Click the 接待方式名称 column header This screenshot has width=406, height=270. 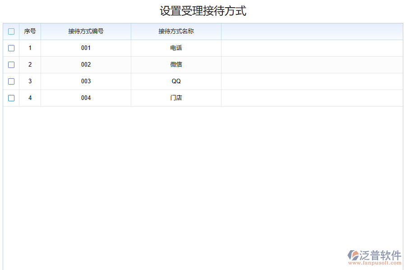(176, 31)
